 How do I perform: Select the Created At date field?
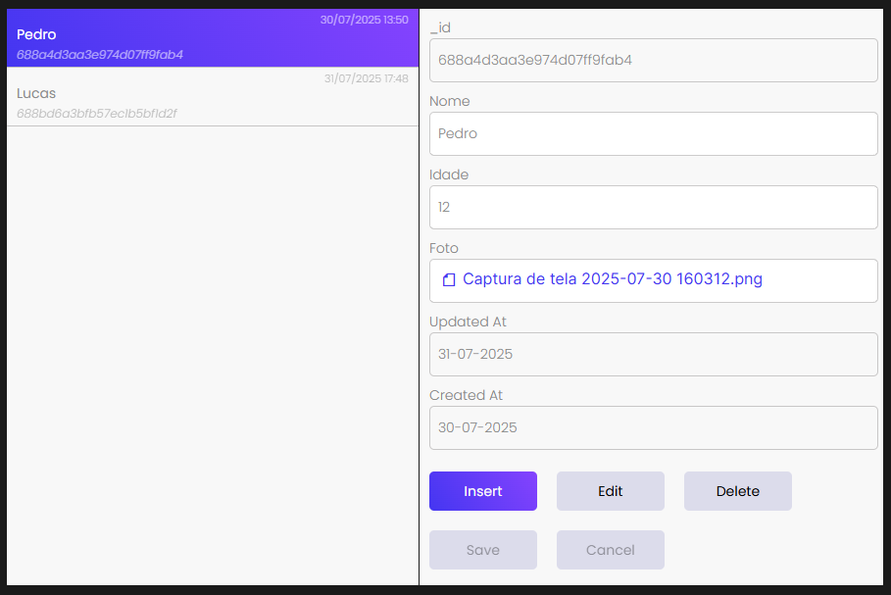[653, 427]
